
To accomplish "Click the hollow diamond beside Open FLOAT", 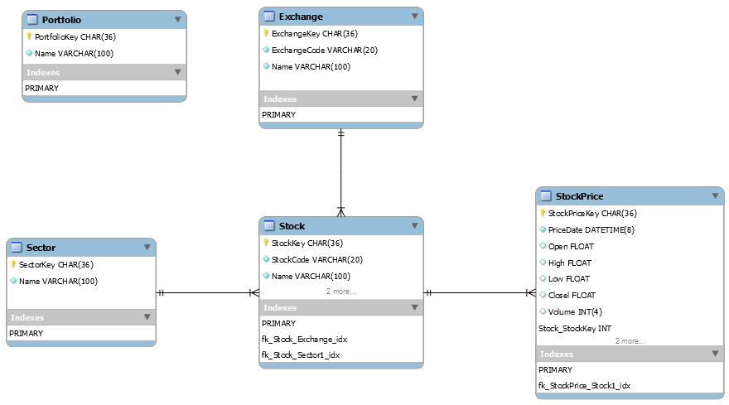I will pyautogui.click(x=543, y=245).
